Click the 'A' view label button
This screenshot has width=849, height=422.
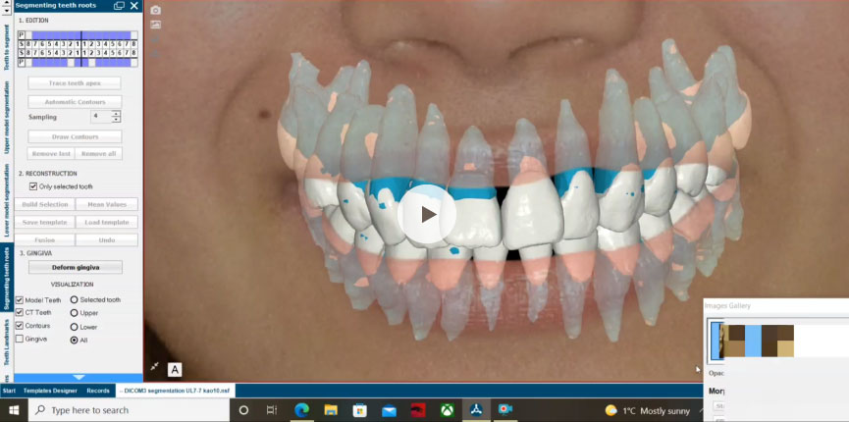coord(175,369)
